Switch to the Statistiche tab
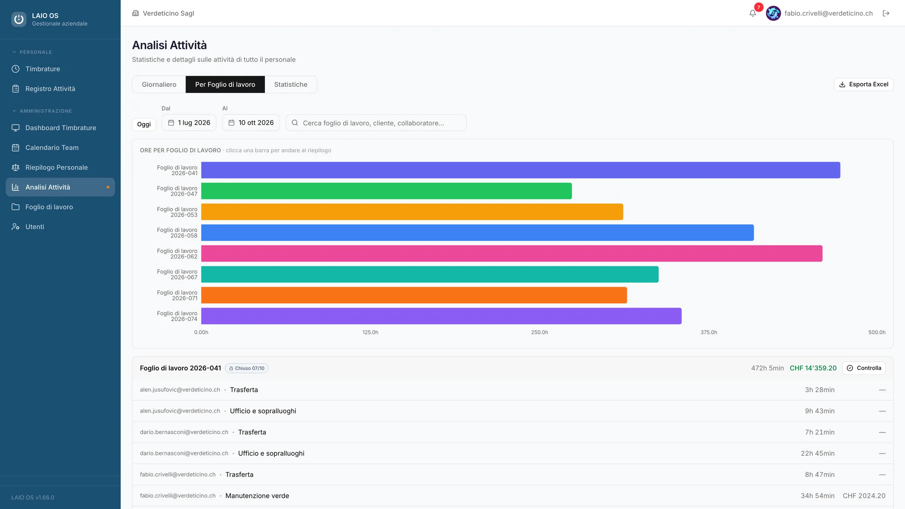The image size is (905, 509). tap(291, 84)
